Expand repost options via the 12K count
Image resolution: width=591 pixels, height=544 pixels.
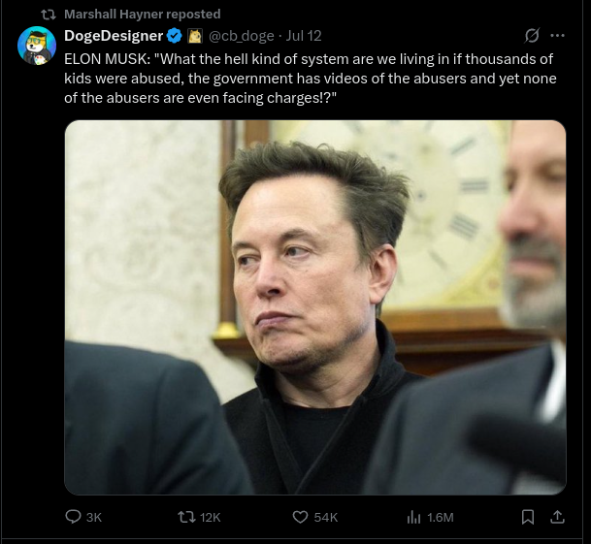click(x=211, y=518)
